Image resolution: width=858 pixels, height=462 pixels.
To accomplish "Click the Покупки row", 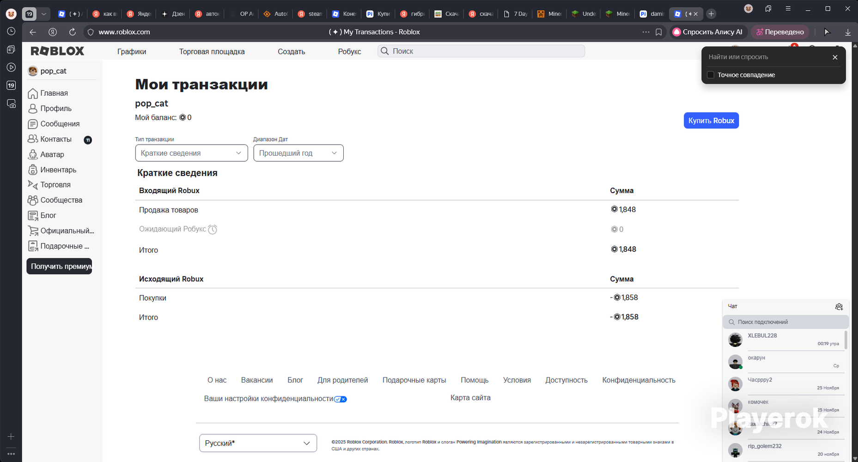I will click(437, 298).
